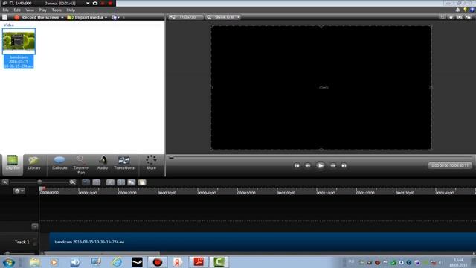The width and height of the screenshot is (476, 268).
Task: Open the Zoom-n-Pan tab
Action: click(x=81, y=165)
